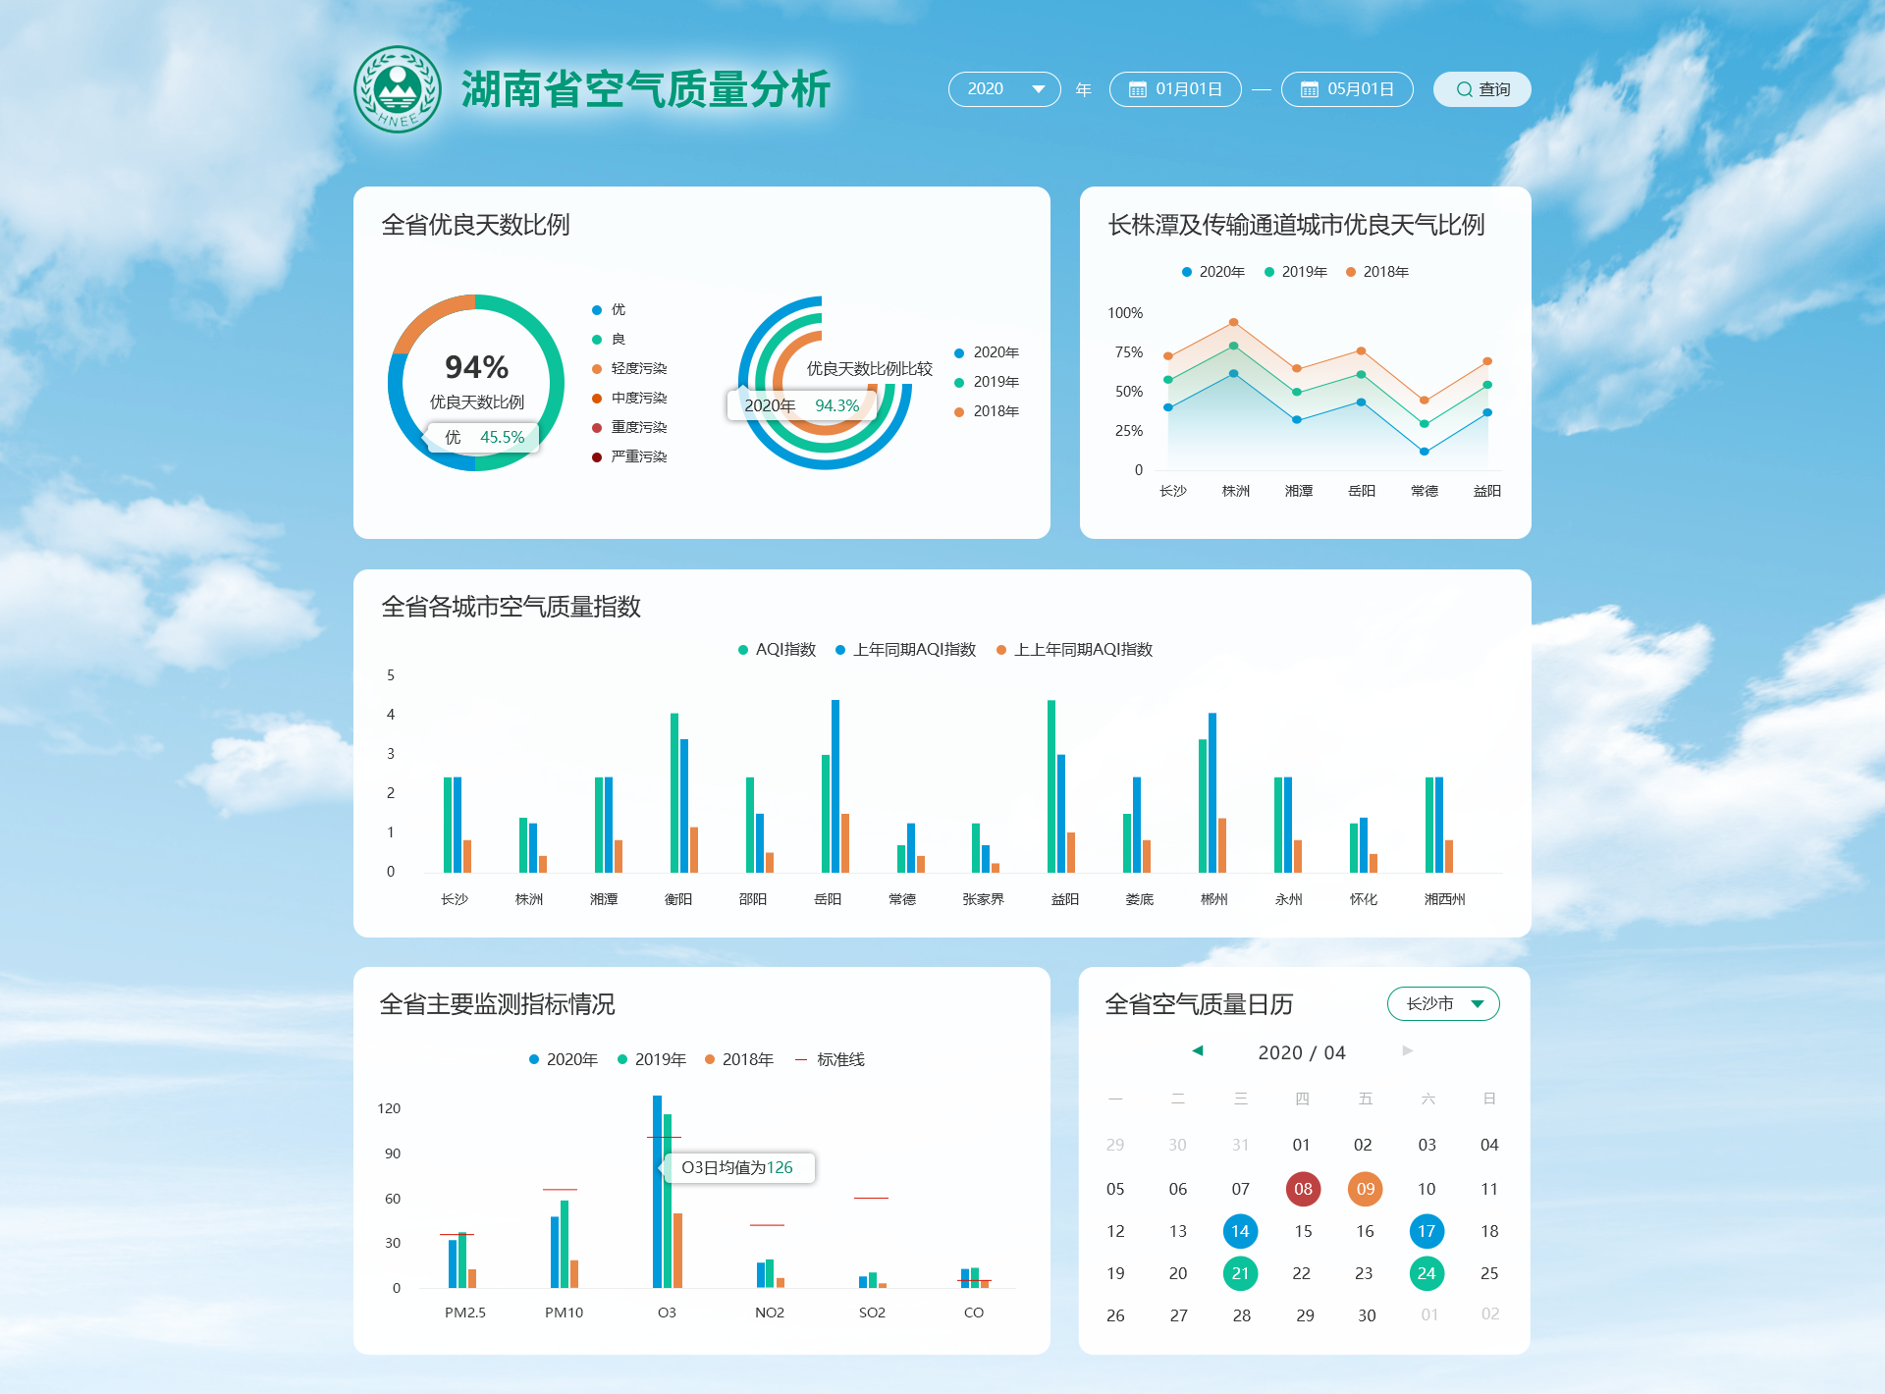Click the calendar icon in the start date field
Screen dimensions: 1885x1394
1138,89
